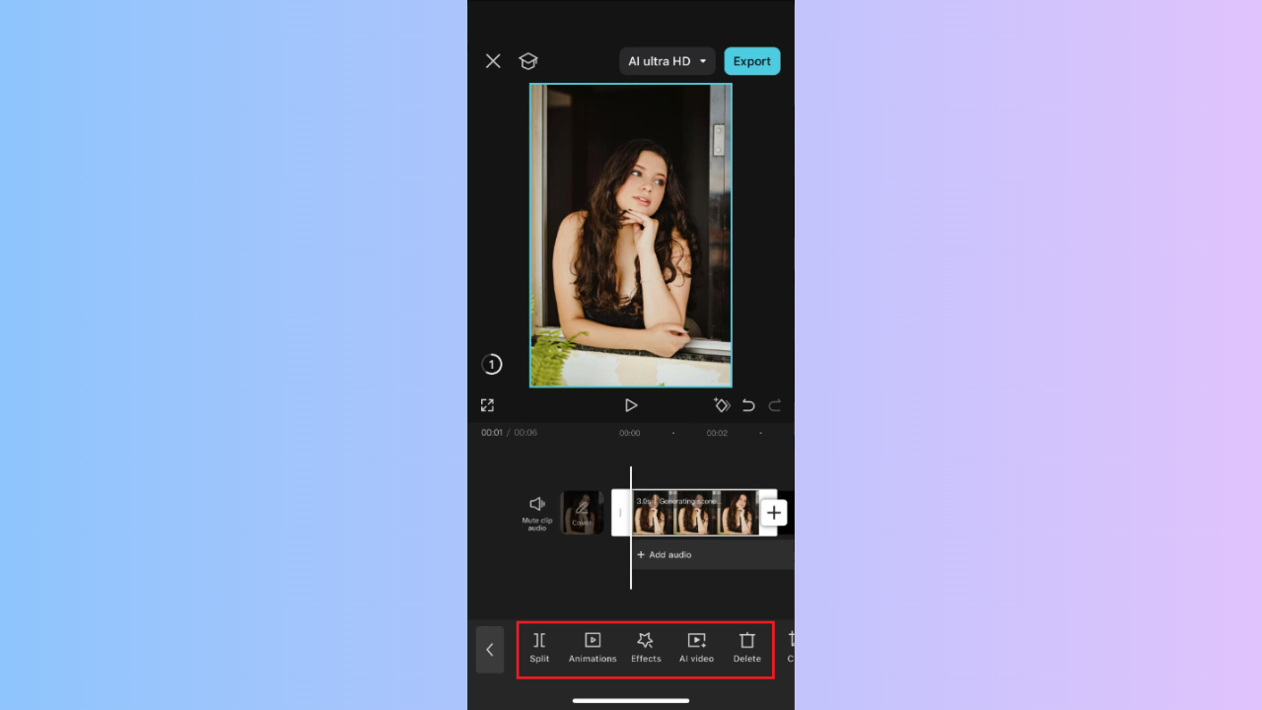Click the 00:00 mark on timeline ruler

point(630,433)
